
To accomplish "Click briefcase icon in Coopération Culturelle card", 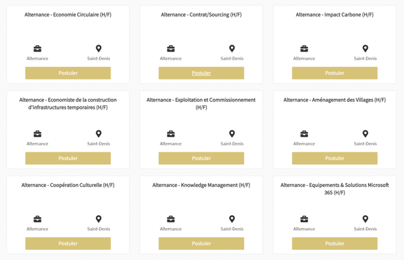I will (37, 219).
